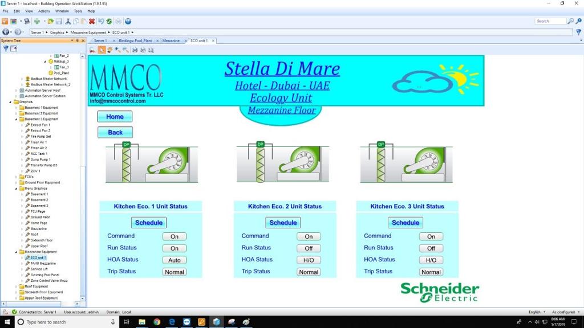The width and height of the screenshot is (584, 328).
Task: Click the Kitchen Eco. 2 Run Status Off value
Action: point(309,248)
